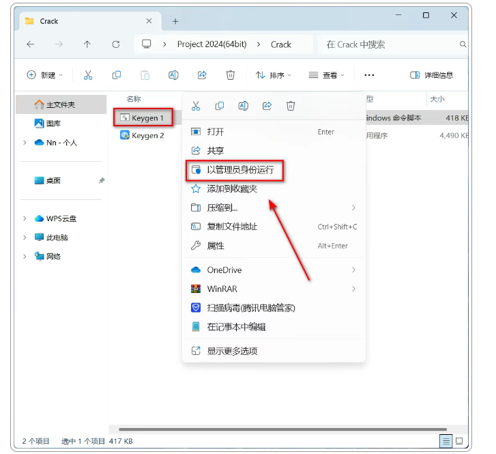Viewport: 496px width, 454px height.
Task: Delete the selection using the toolbar trash icon
Action: [x=231, y=75]
